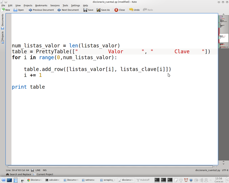Click line and column indicator in status bar
Image resolution: width=229 pixels, height=183 pixels.
[x=18, y=170]
